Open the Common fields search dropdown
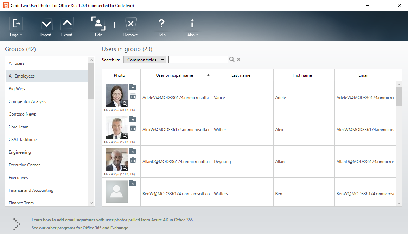 (x=145, y=60)
